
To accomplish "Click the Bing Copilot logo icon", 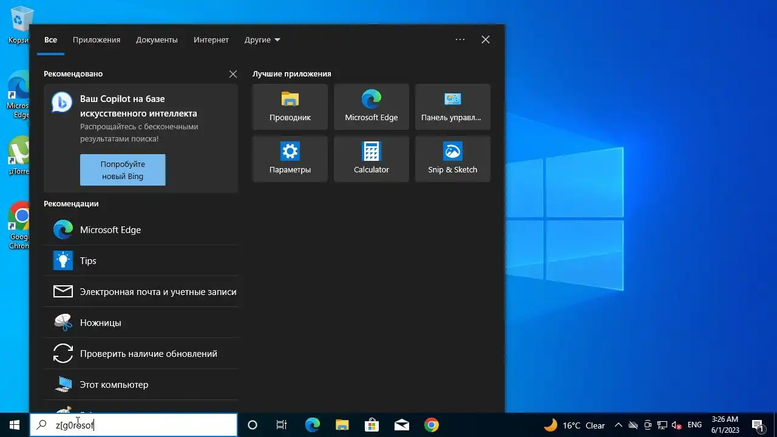I will (62, 103).
